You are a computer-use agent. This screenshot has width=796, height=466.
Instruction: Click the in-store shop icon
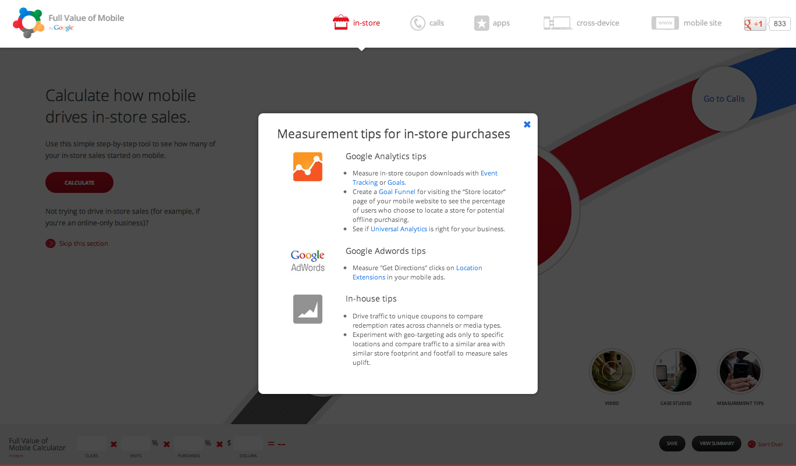pos(340,23)
